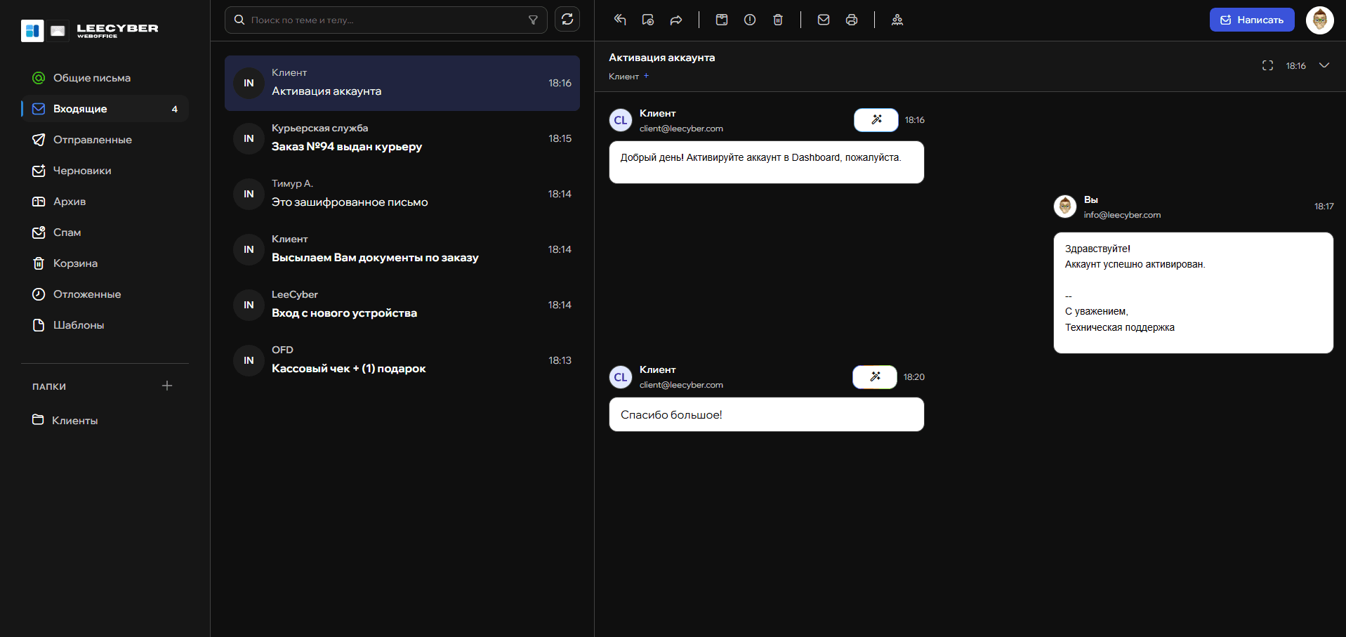
Task: Go to Отправленные folder
Action: [x=92, y=140]
